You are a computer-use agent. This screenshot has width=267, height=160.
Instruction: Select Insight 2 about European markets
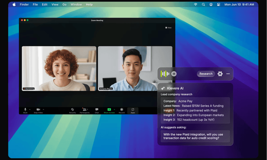pos(194,115)
